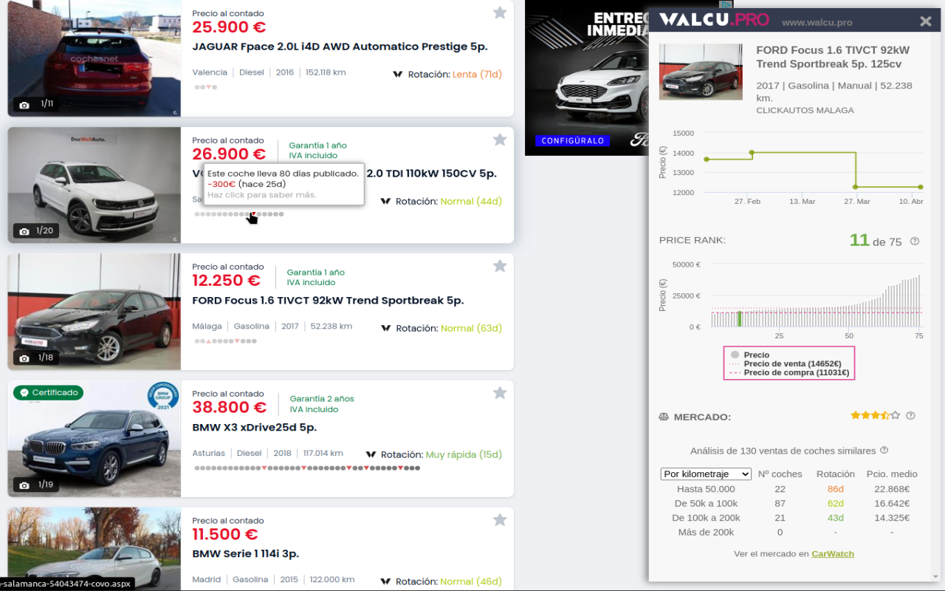This screenshot has height=591, width=945.
Task: Click the star rating in Mercado section
Action: click(876, 415)
